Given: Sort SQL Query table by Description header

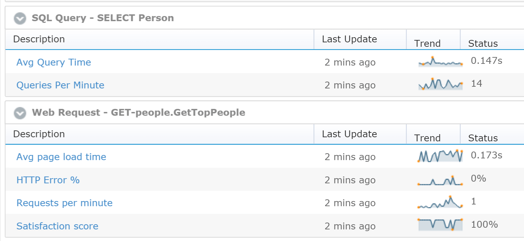Looking at the screenshot, I should (39, 39).
